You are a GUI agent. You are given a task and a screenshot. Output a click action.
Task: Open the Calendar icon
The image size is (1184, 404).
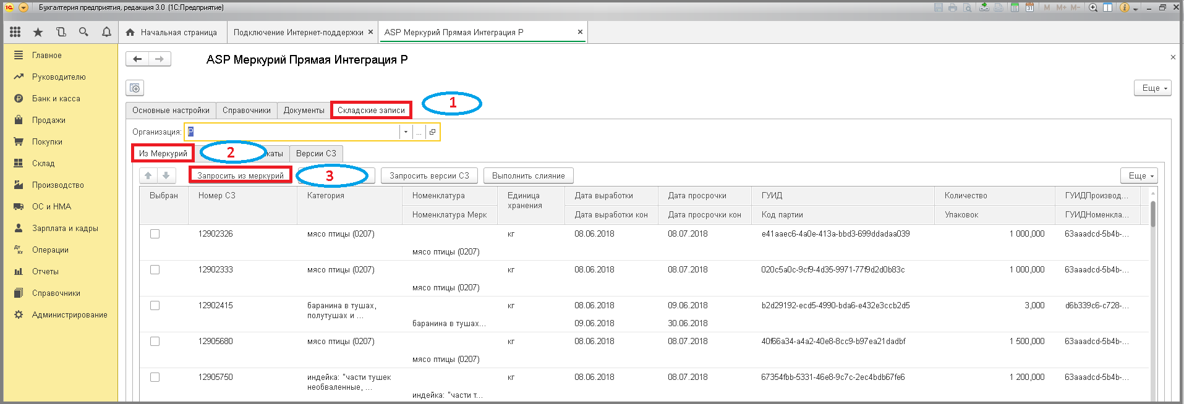coord(1029,7)
